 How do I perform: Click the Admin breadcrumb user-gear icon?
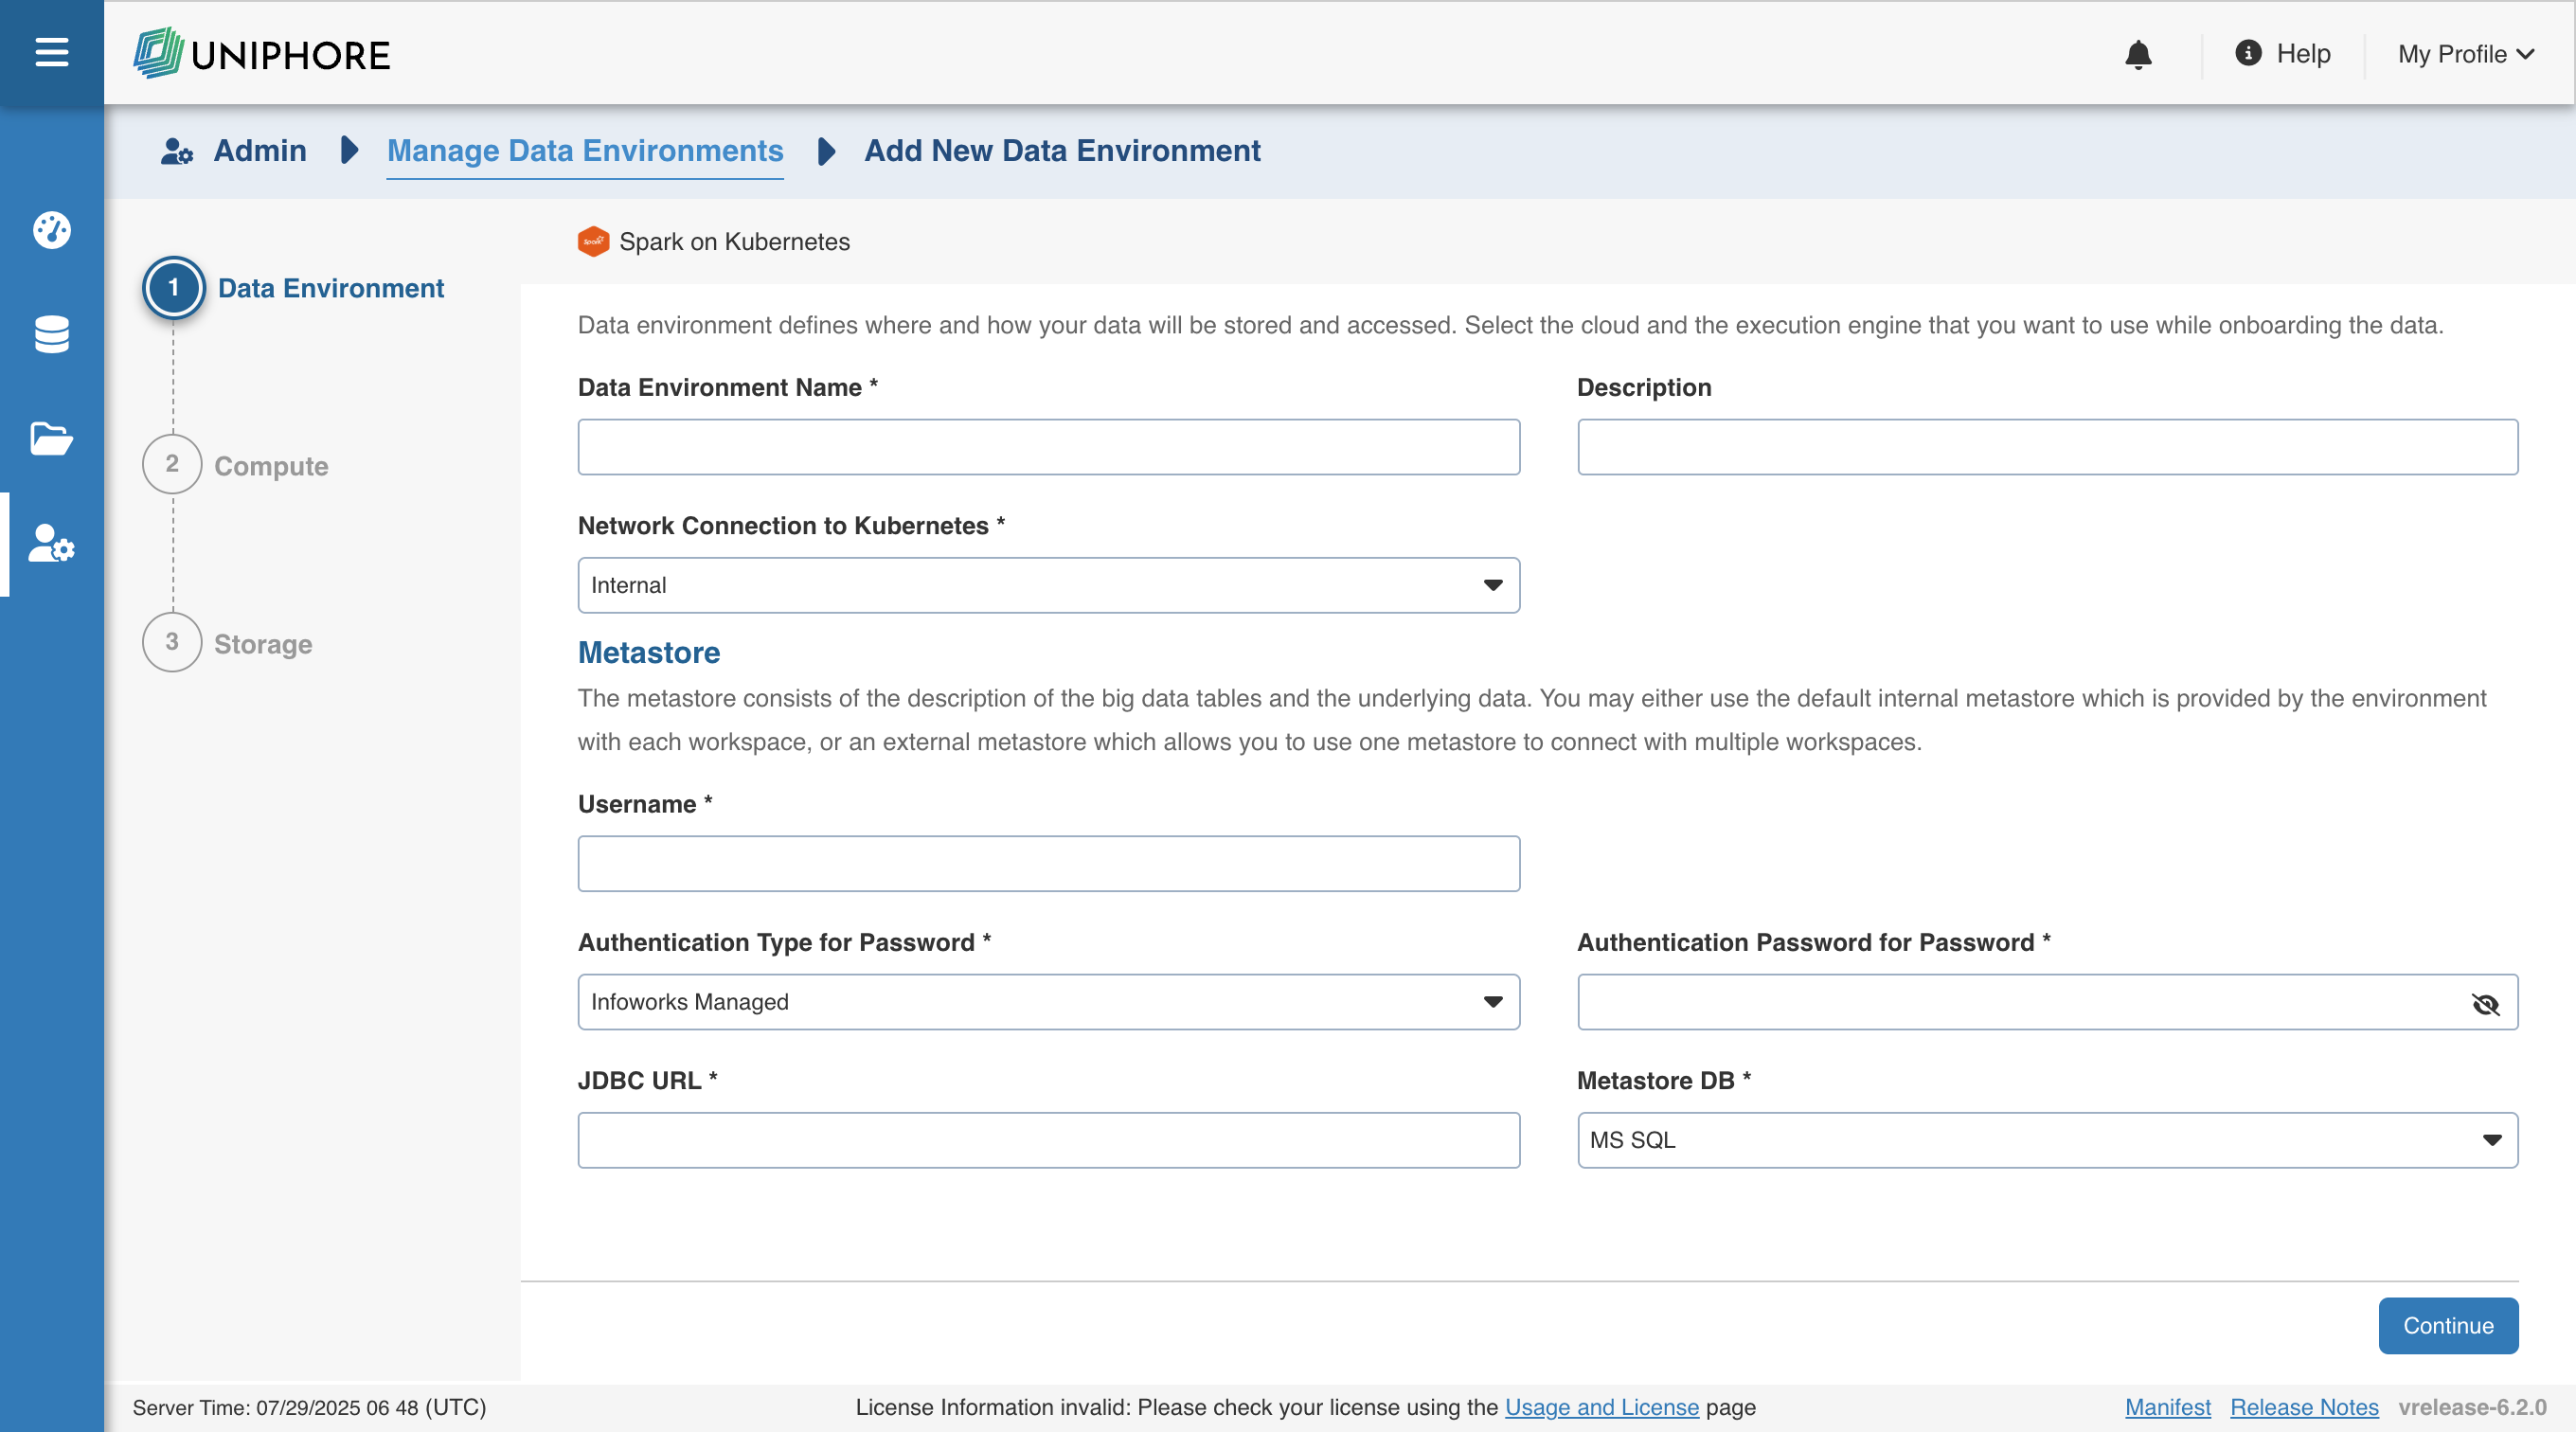(177, 151)
